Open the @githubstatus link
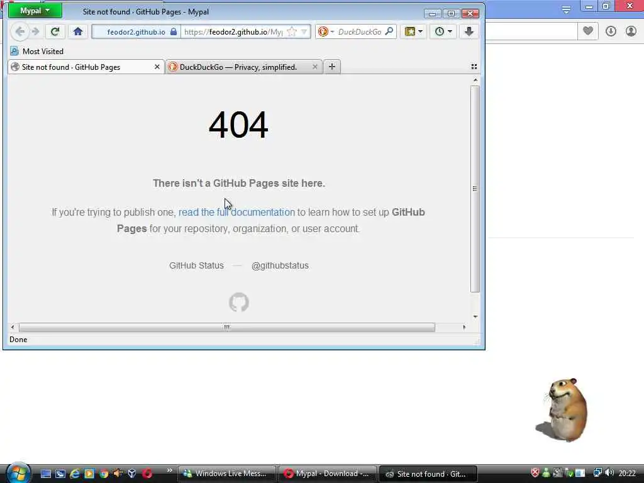The height and width of the screenshot is (483, 644). point(280,266)
